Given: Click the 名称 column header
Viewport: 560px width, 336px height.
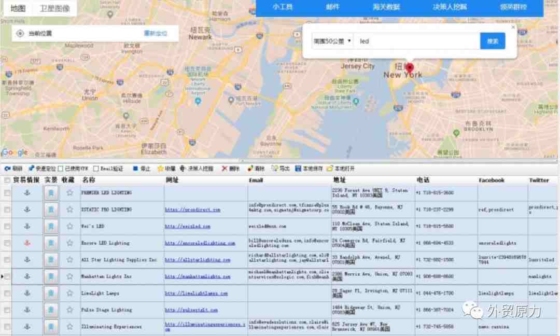Looking at the screenshot, I should point(89,180).
